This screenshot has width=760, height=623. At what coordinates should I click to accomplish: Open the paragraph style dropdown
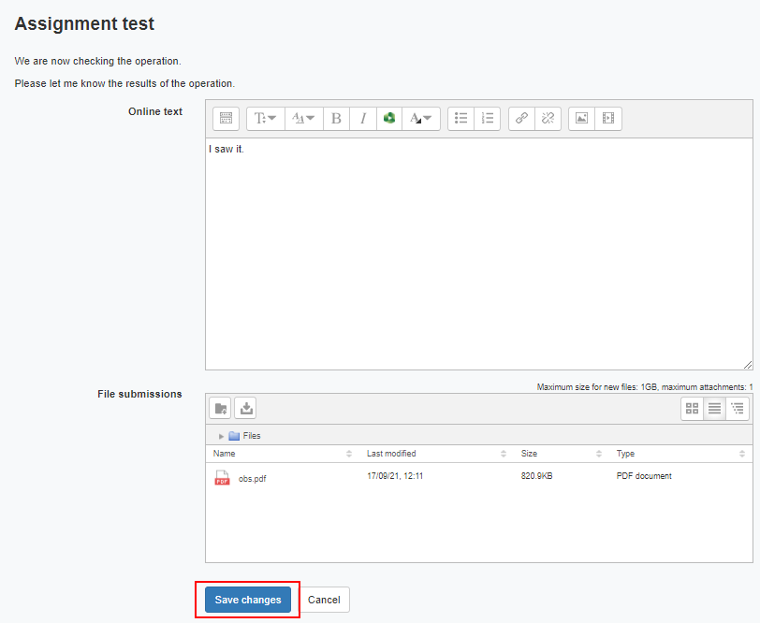click(265, 119)
